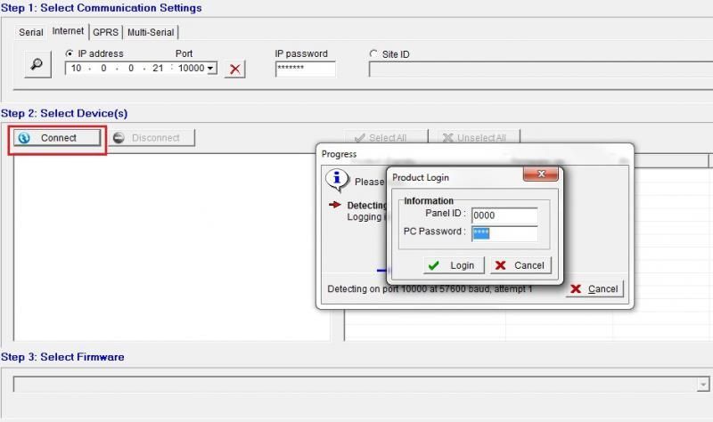Viewport: 713px width, 422px height.
Task: Click the PC Password field
Action: pos(504,234)
